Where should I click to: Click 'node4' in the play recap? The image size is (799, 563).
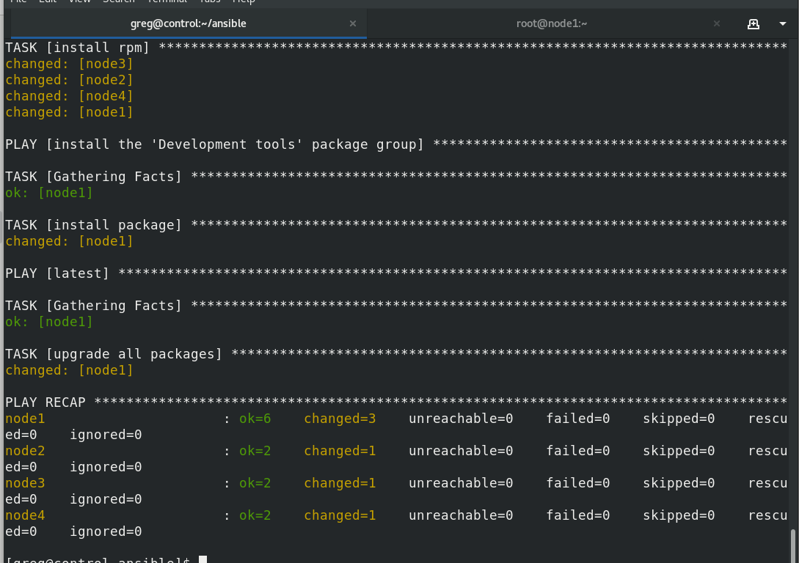(x=25, y=515)
